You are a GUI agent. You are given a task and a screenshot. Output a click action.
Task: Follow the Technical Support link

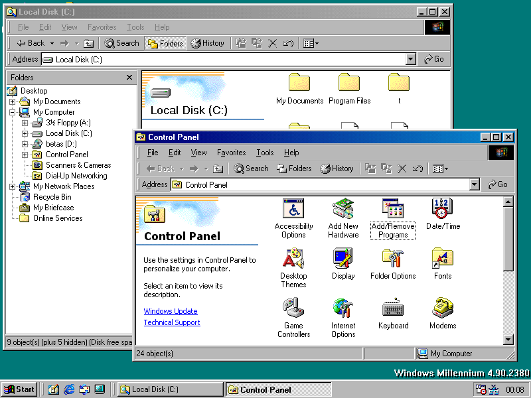coord(172,322)
